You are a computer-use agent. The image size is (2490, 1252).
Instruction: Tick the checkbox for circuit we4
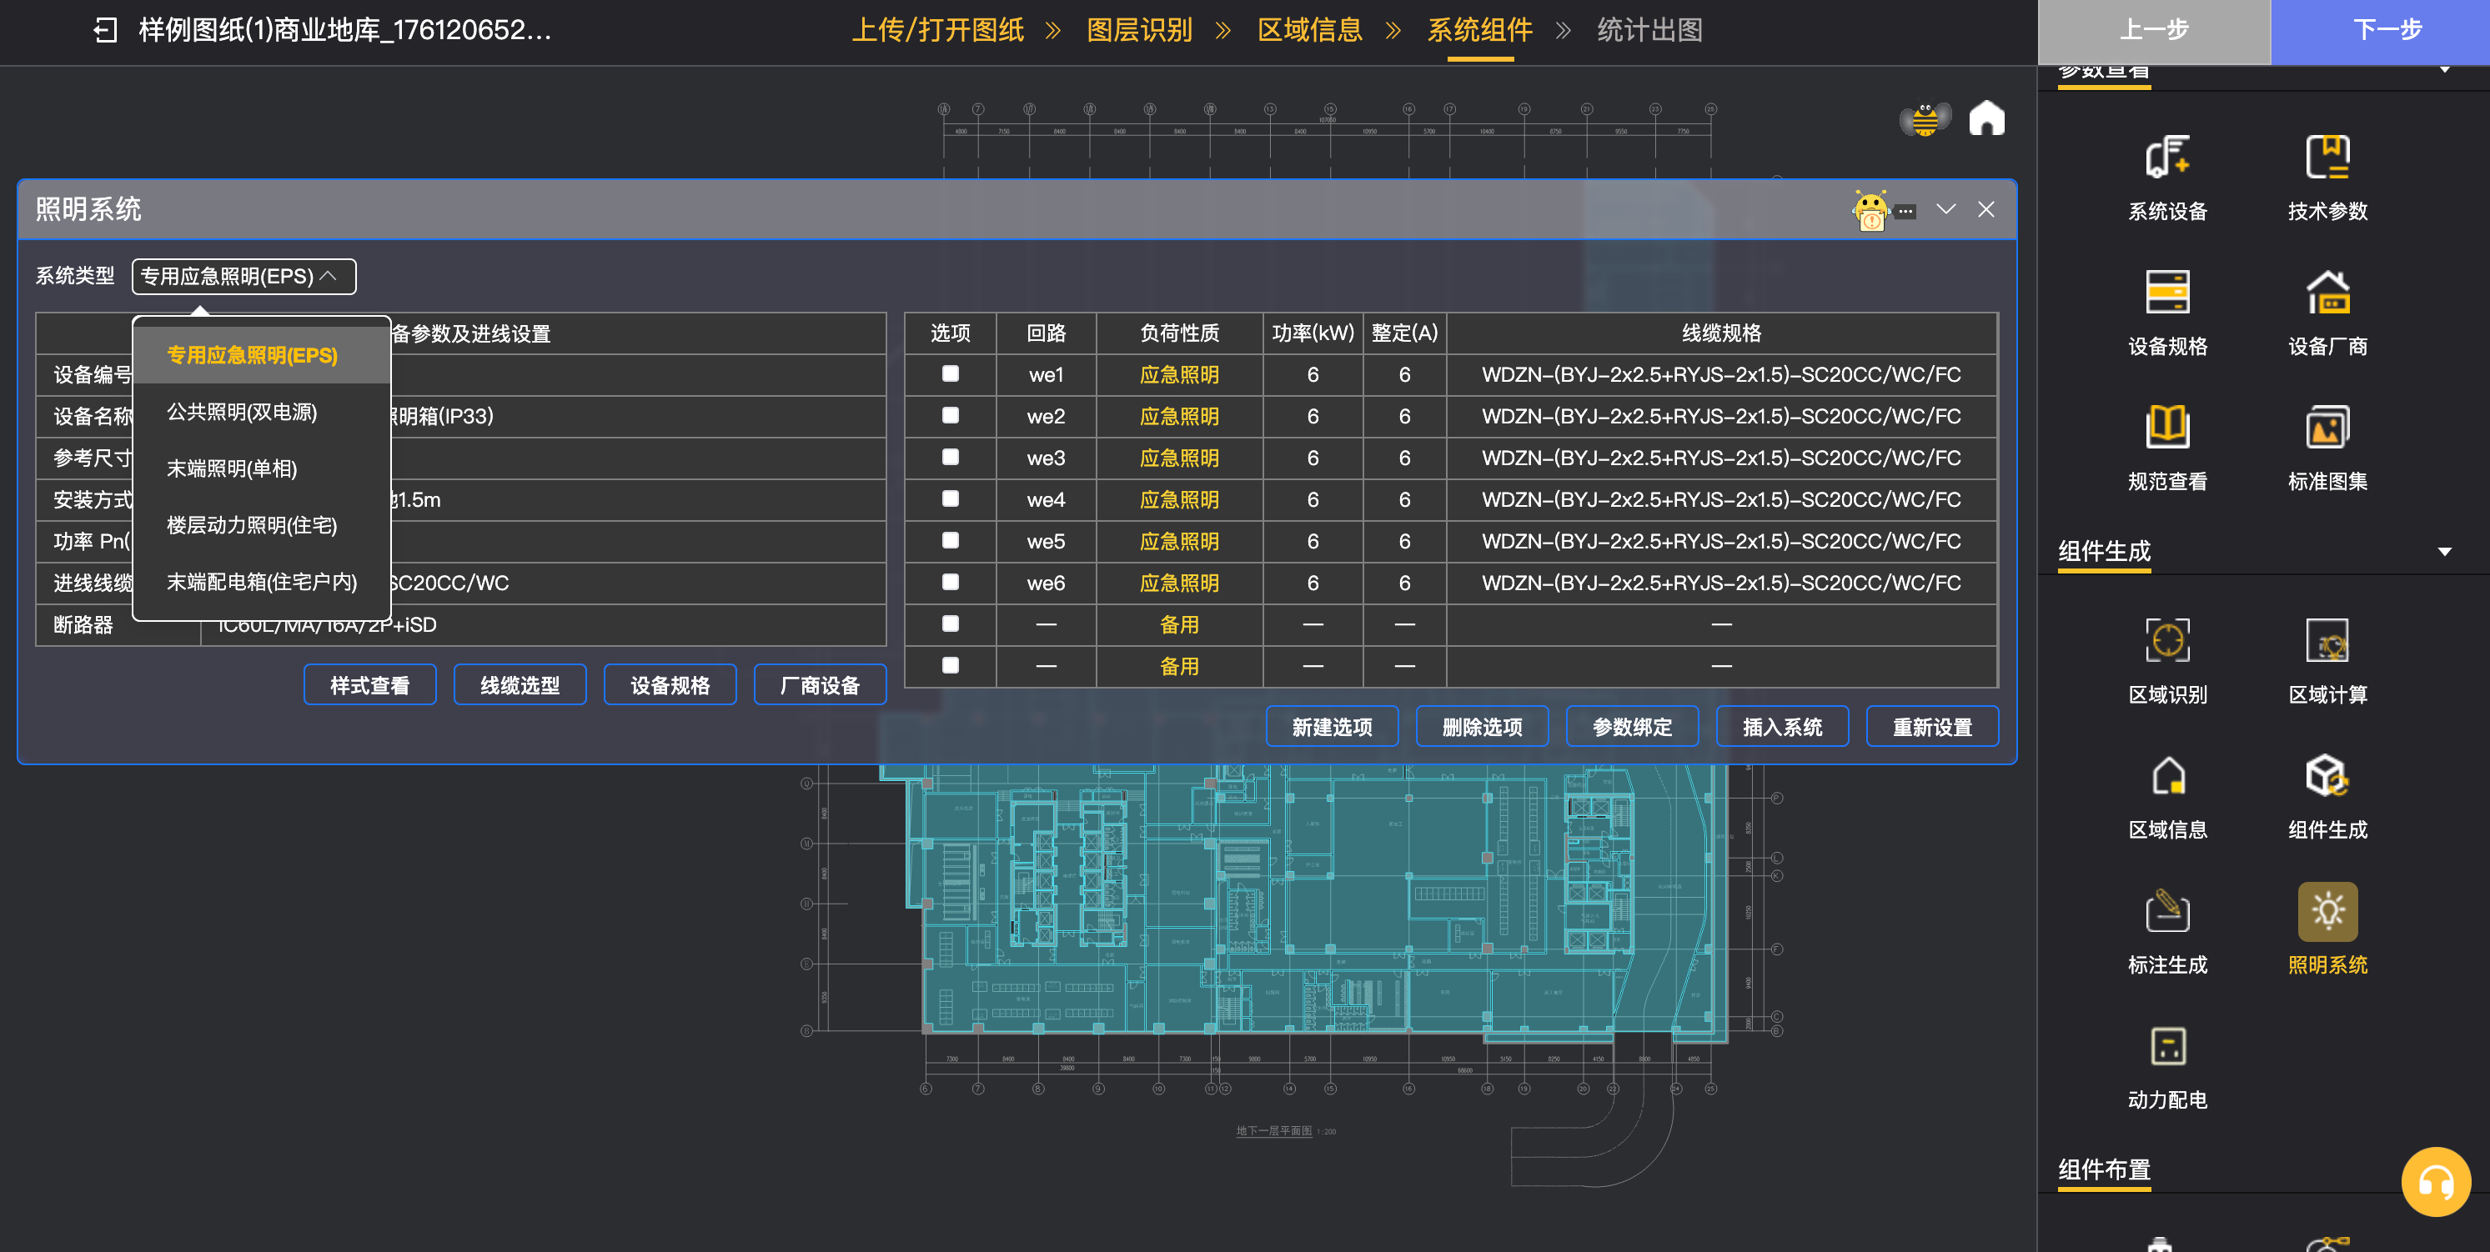[x=950, y=498]
